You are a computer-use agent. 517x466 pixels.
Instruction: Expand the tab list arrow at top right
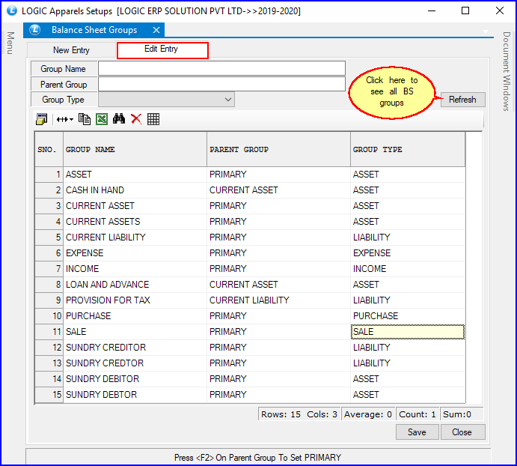pos(486,31)
